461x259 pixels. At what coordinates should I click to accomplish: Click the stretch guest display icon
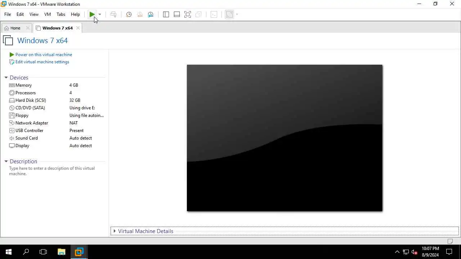(x=229, y=14)
